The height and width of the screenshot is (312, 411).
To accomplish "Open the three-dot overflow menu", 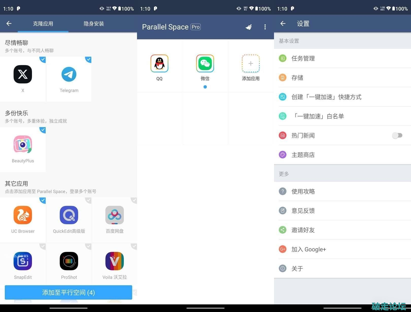I will tap(265, 27).
